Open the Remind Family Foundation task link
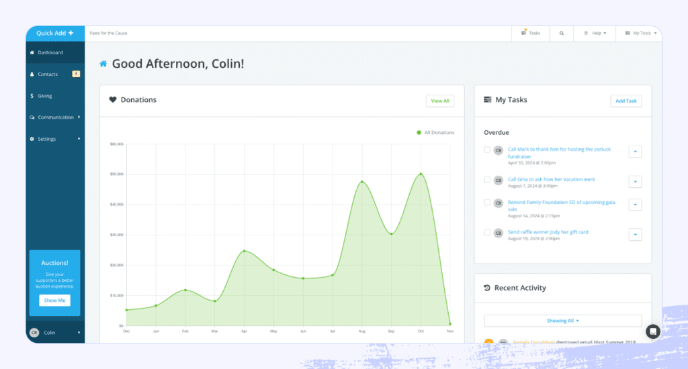The height and width of the screenshot is (369, 688). 561,205
